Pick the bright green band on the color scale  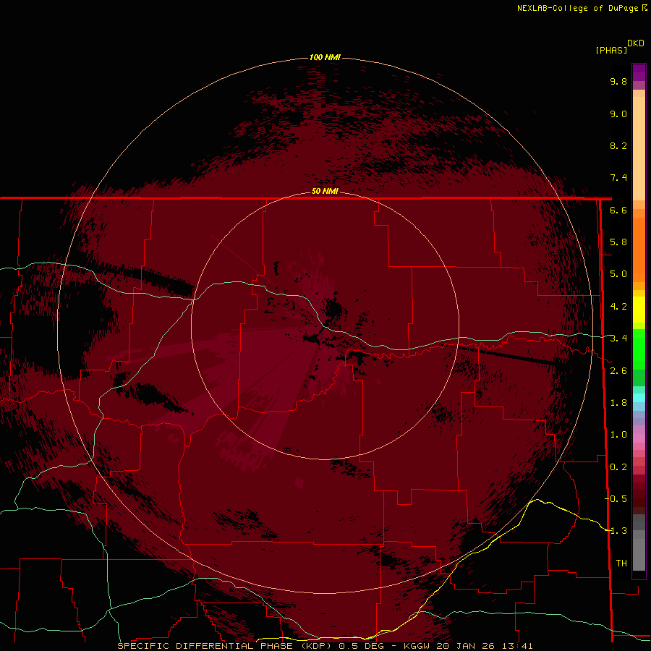pyautogui.click(x=639, y=349)
